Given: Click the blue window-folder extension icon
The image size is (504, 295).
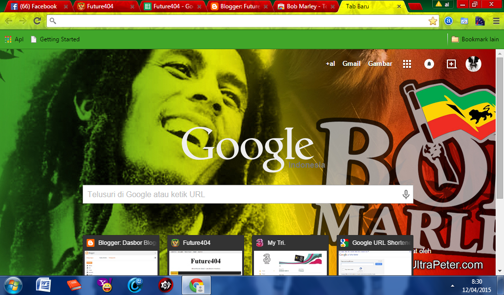Looking at the screenshot, I should (464, 21).
